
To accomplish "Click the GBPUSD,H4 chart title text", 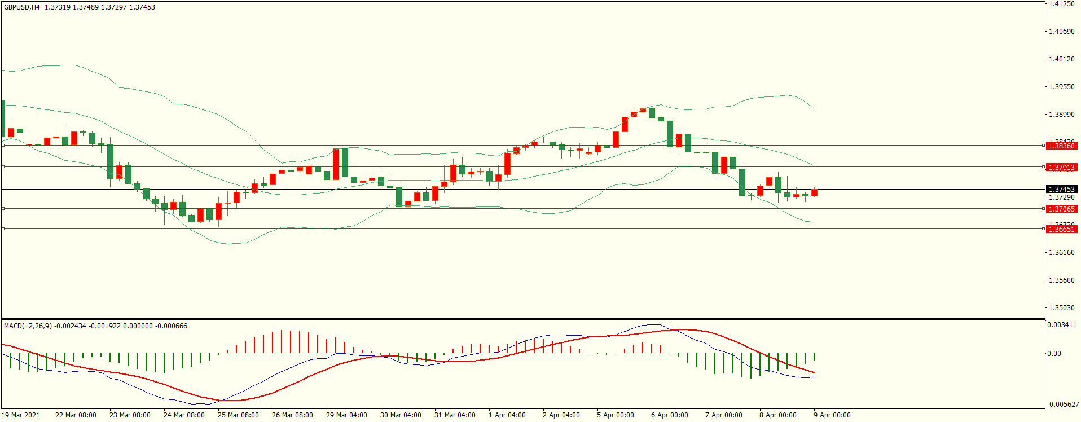I will point(22,7).
